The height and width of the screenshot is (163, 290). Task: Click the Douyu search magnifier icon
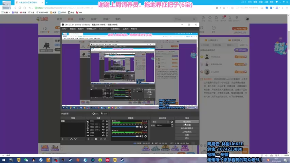pos(194,19)
